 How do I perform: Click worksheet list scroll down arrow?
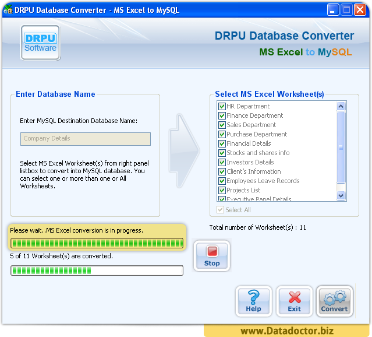tap(341, 196)
